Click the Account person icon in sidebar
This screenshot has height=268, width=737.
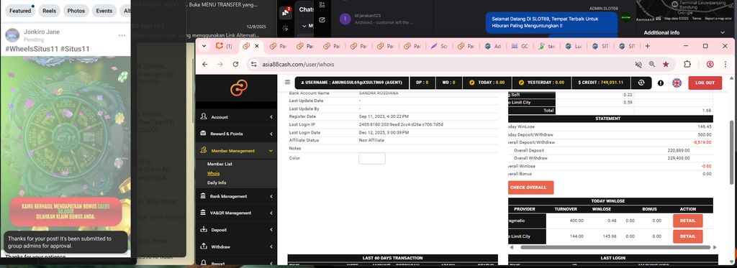204,117
